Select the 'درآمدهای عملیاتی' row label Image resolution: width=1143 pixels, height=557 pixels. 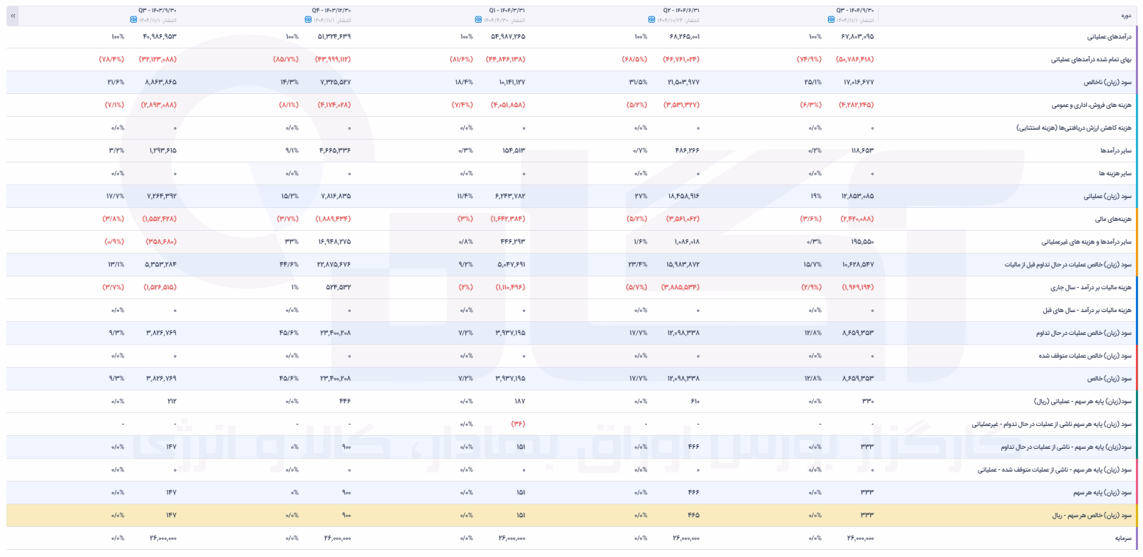1110,36
